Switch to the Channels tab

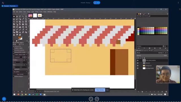pos(145,50)
